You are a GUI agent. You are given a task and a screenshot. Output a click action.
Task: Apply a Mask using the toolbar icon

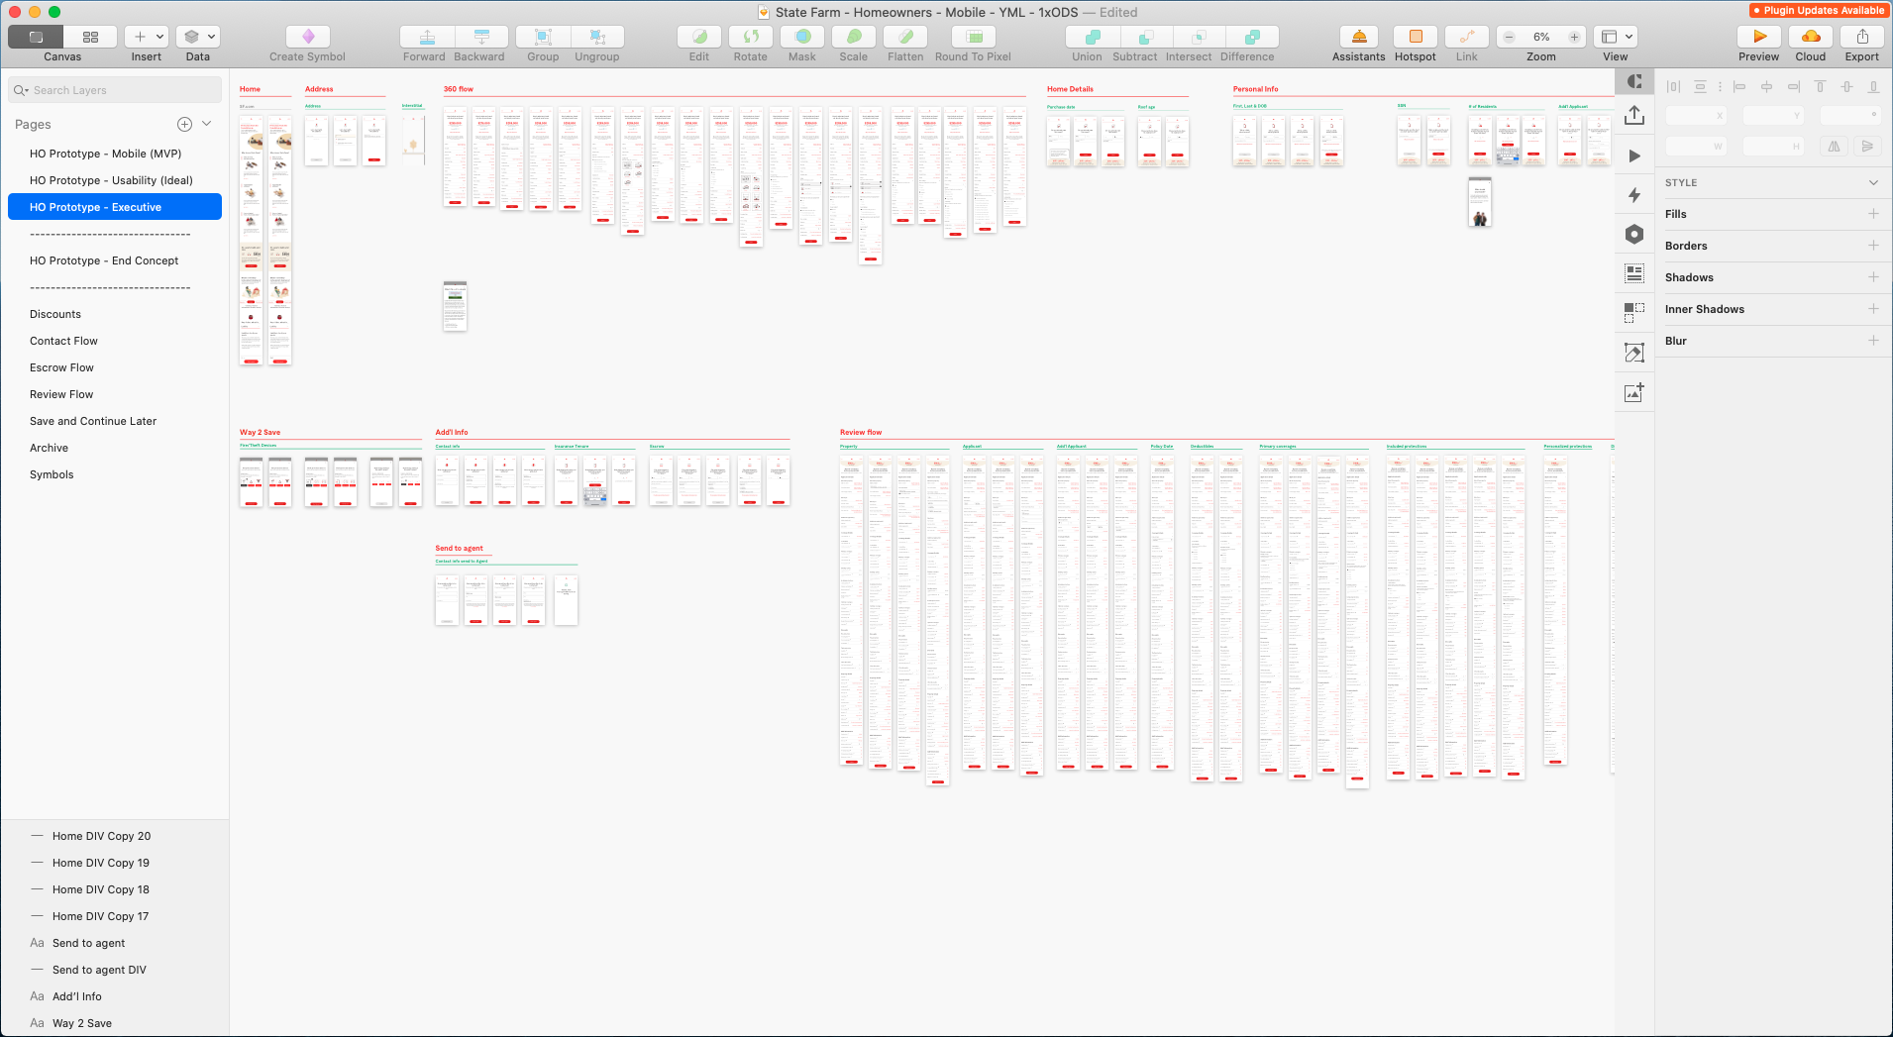pos(801,37)
